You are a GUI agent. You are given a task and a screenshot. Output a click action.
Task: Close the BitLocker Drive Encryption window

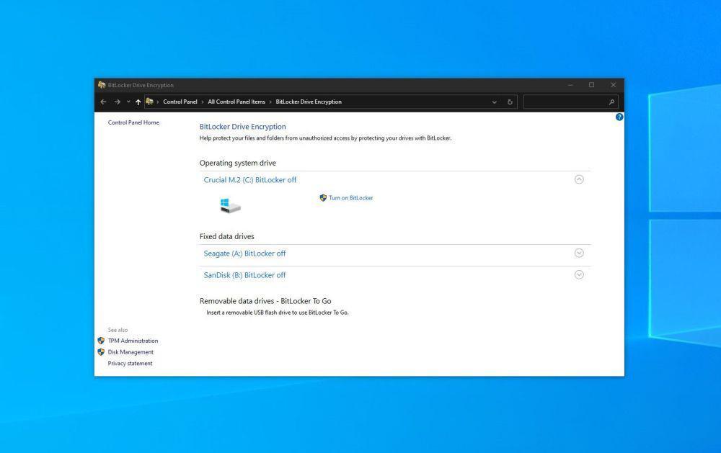pos(613,85)
